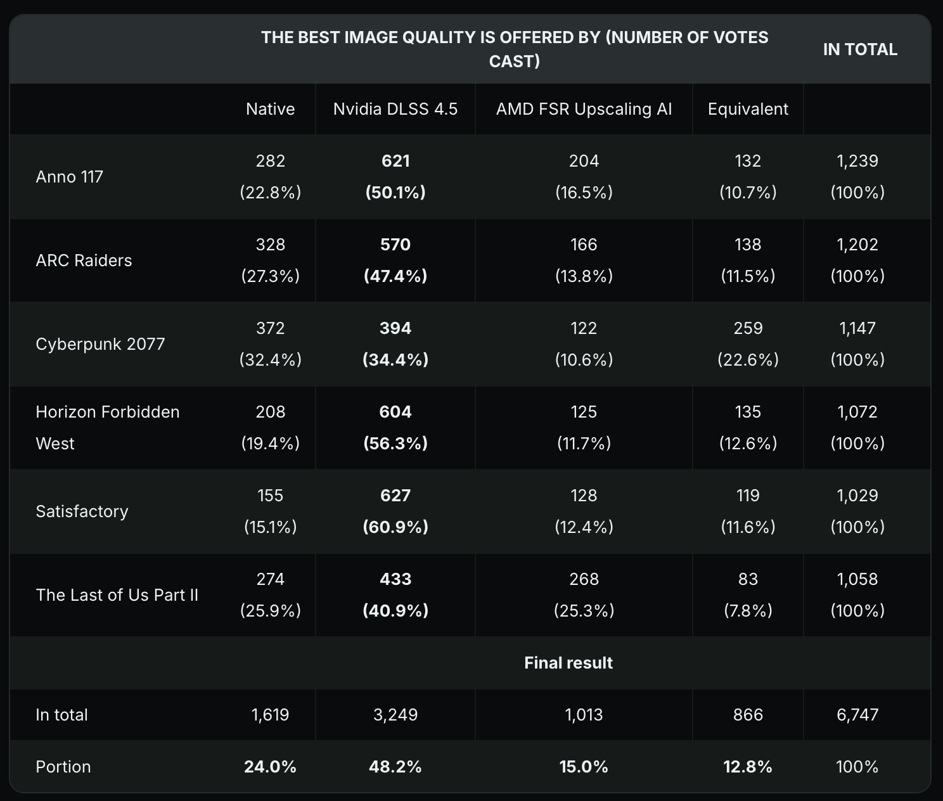Select the Anno 117 row label
The width and height of the screenshot is (943, 801).
(69, 177)
